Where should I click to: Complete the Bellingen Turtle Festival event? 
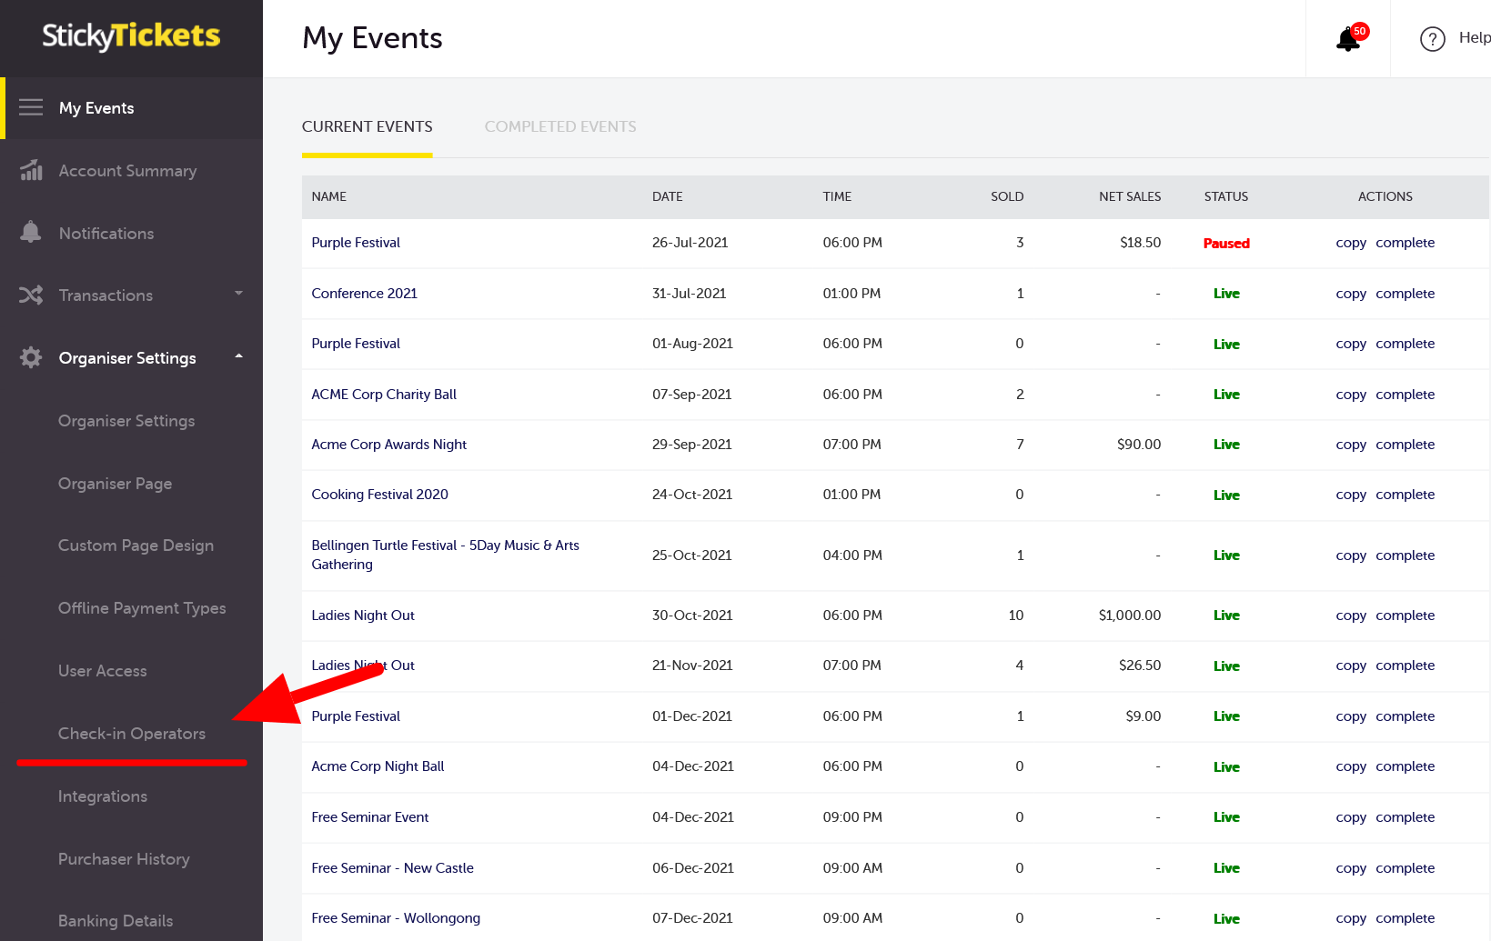[x=1405, y=556]
